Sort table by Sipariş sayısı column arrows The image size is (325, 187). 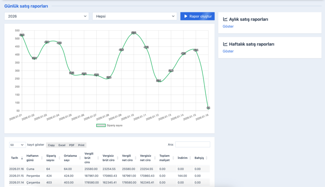(59, 158)
